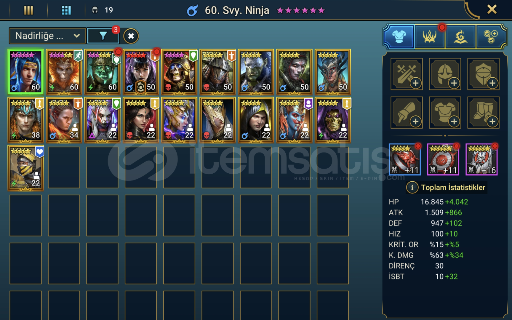Select the +16 accessory banner item

[481, 160]
